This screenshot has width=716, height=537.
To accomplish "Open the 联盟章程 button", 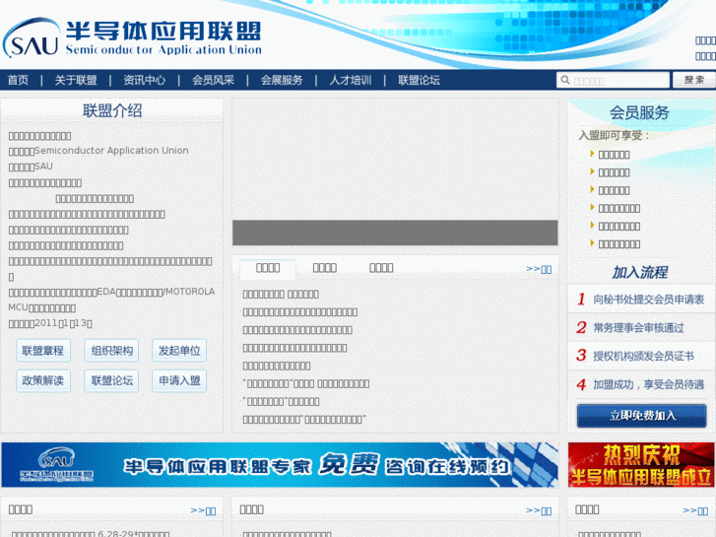I will pos(43,351).
